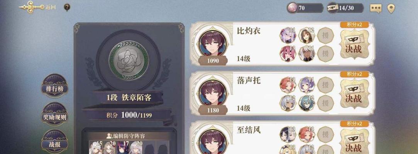Open the question mark help icon

[67, 7]
